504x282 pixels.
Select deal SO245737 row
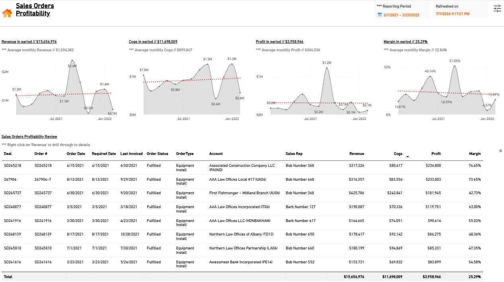tap(242, 195)
